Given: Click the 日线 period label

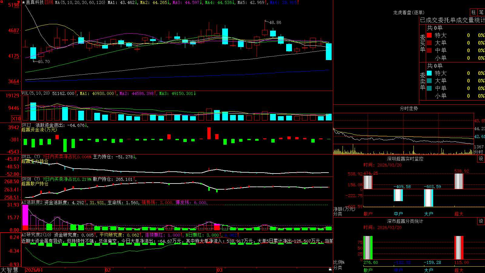Looking at the screenshot, I should (x=49, y=2).
